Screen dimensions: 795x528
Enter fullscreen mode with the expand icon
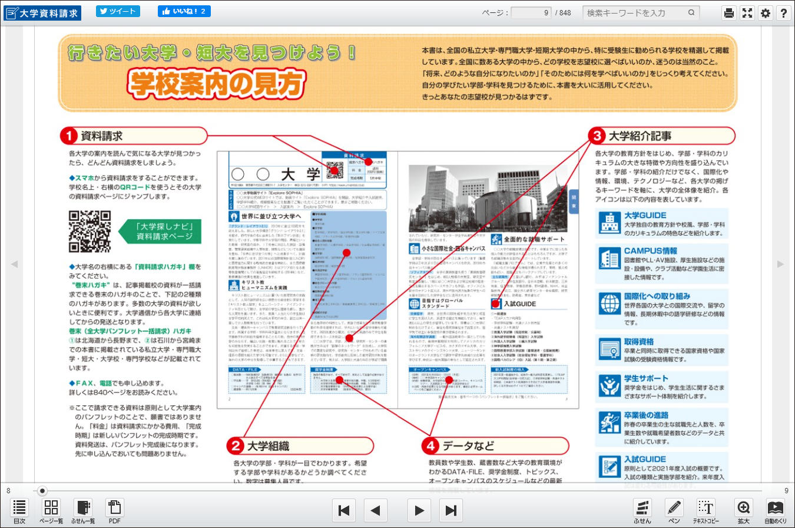click(747, 13)
